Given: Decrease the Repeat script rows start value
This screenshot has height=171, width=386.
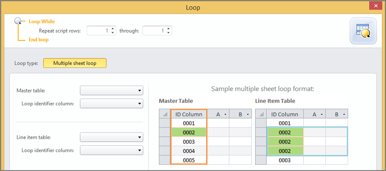Looking at the screenshot, I should pyautogui.click(x=113, y=33).
